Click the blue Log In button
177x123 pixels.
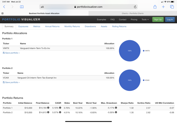(170, 20)
